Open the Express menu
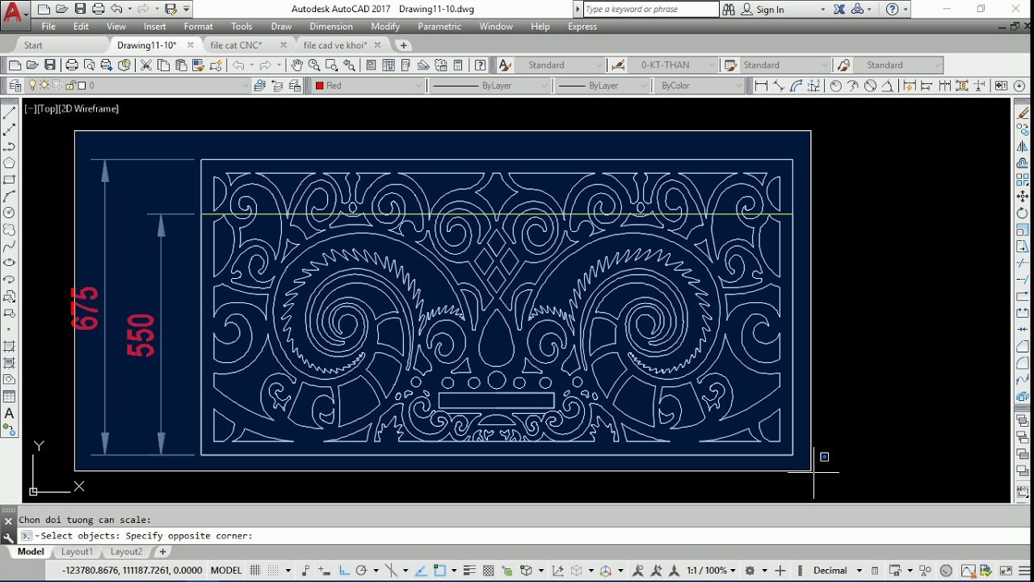Viewport: 1034px width, 582px height. click(582, 27)
